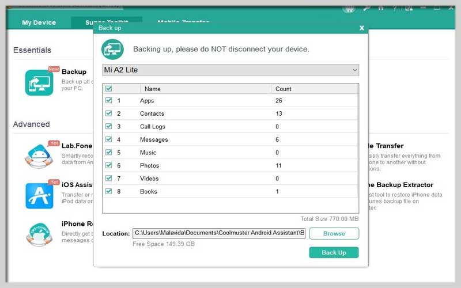The height and width of the screenshot is (288, 461).
Task: Uncheck the Messages checkbox
Action: click(x=108, y=139)
